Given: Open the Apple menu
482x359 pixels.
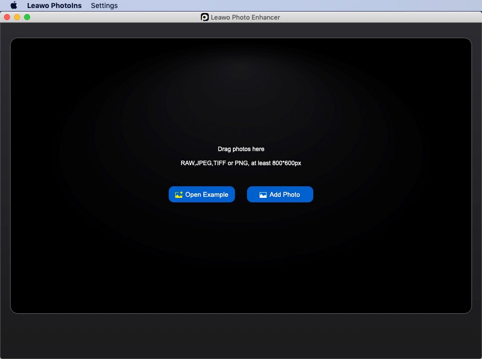Looking at the screenshot, I should tap(14, 6).
